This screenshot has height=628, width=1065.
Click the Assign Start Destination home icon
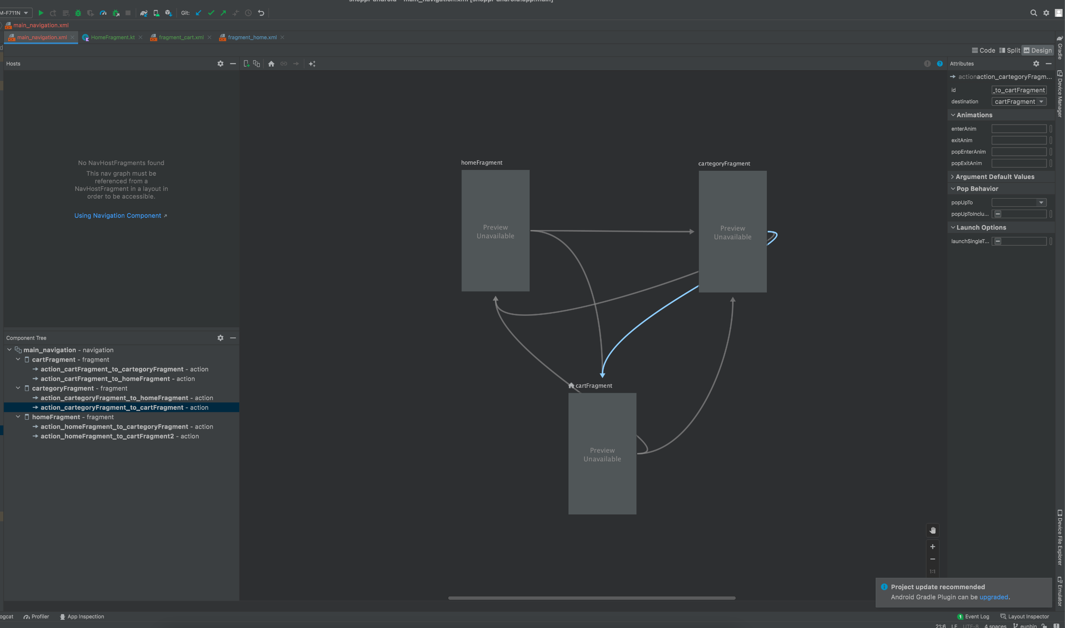(x=271, y=63)
